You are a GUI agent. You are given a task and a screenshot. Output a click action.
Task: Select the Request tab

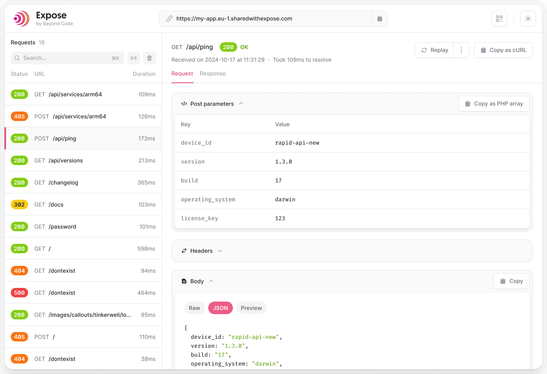[182, 73]
